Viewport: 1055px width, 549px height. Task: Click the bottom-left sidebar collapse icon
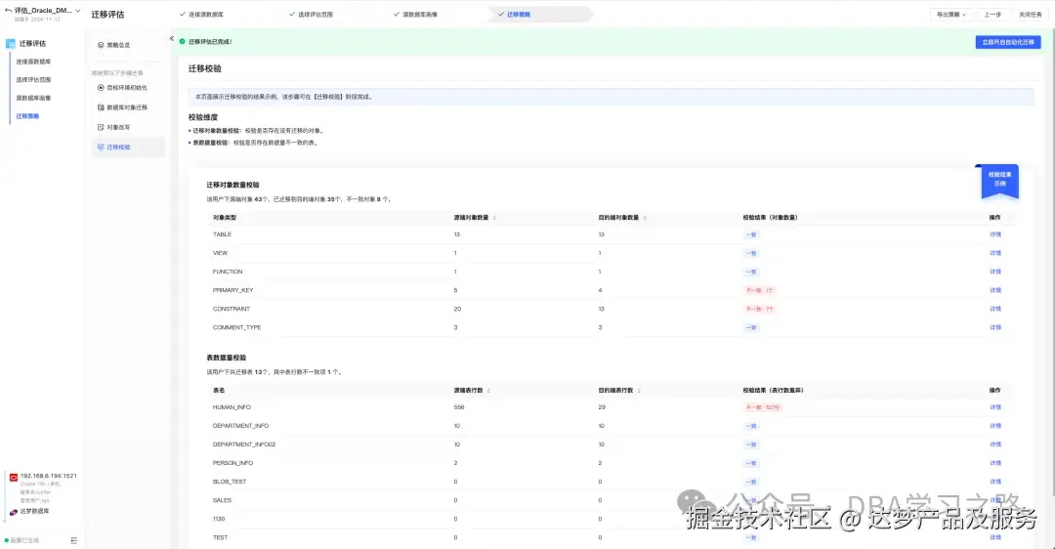(74, 540)
